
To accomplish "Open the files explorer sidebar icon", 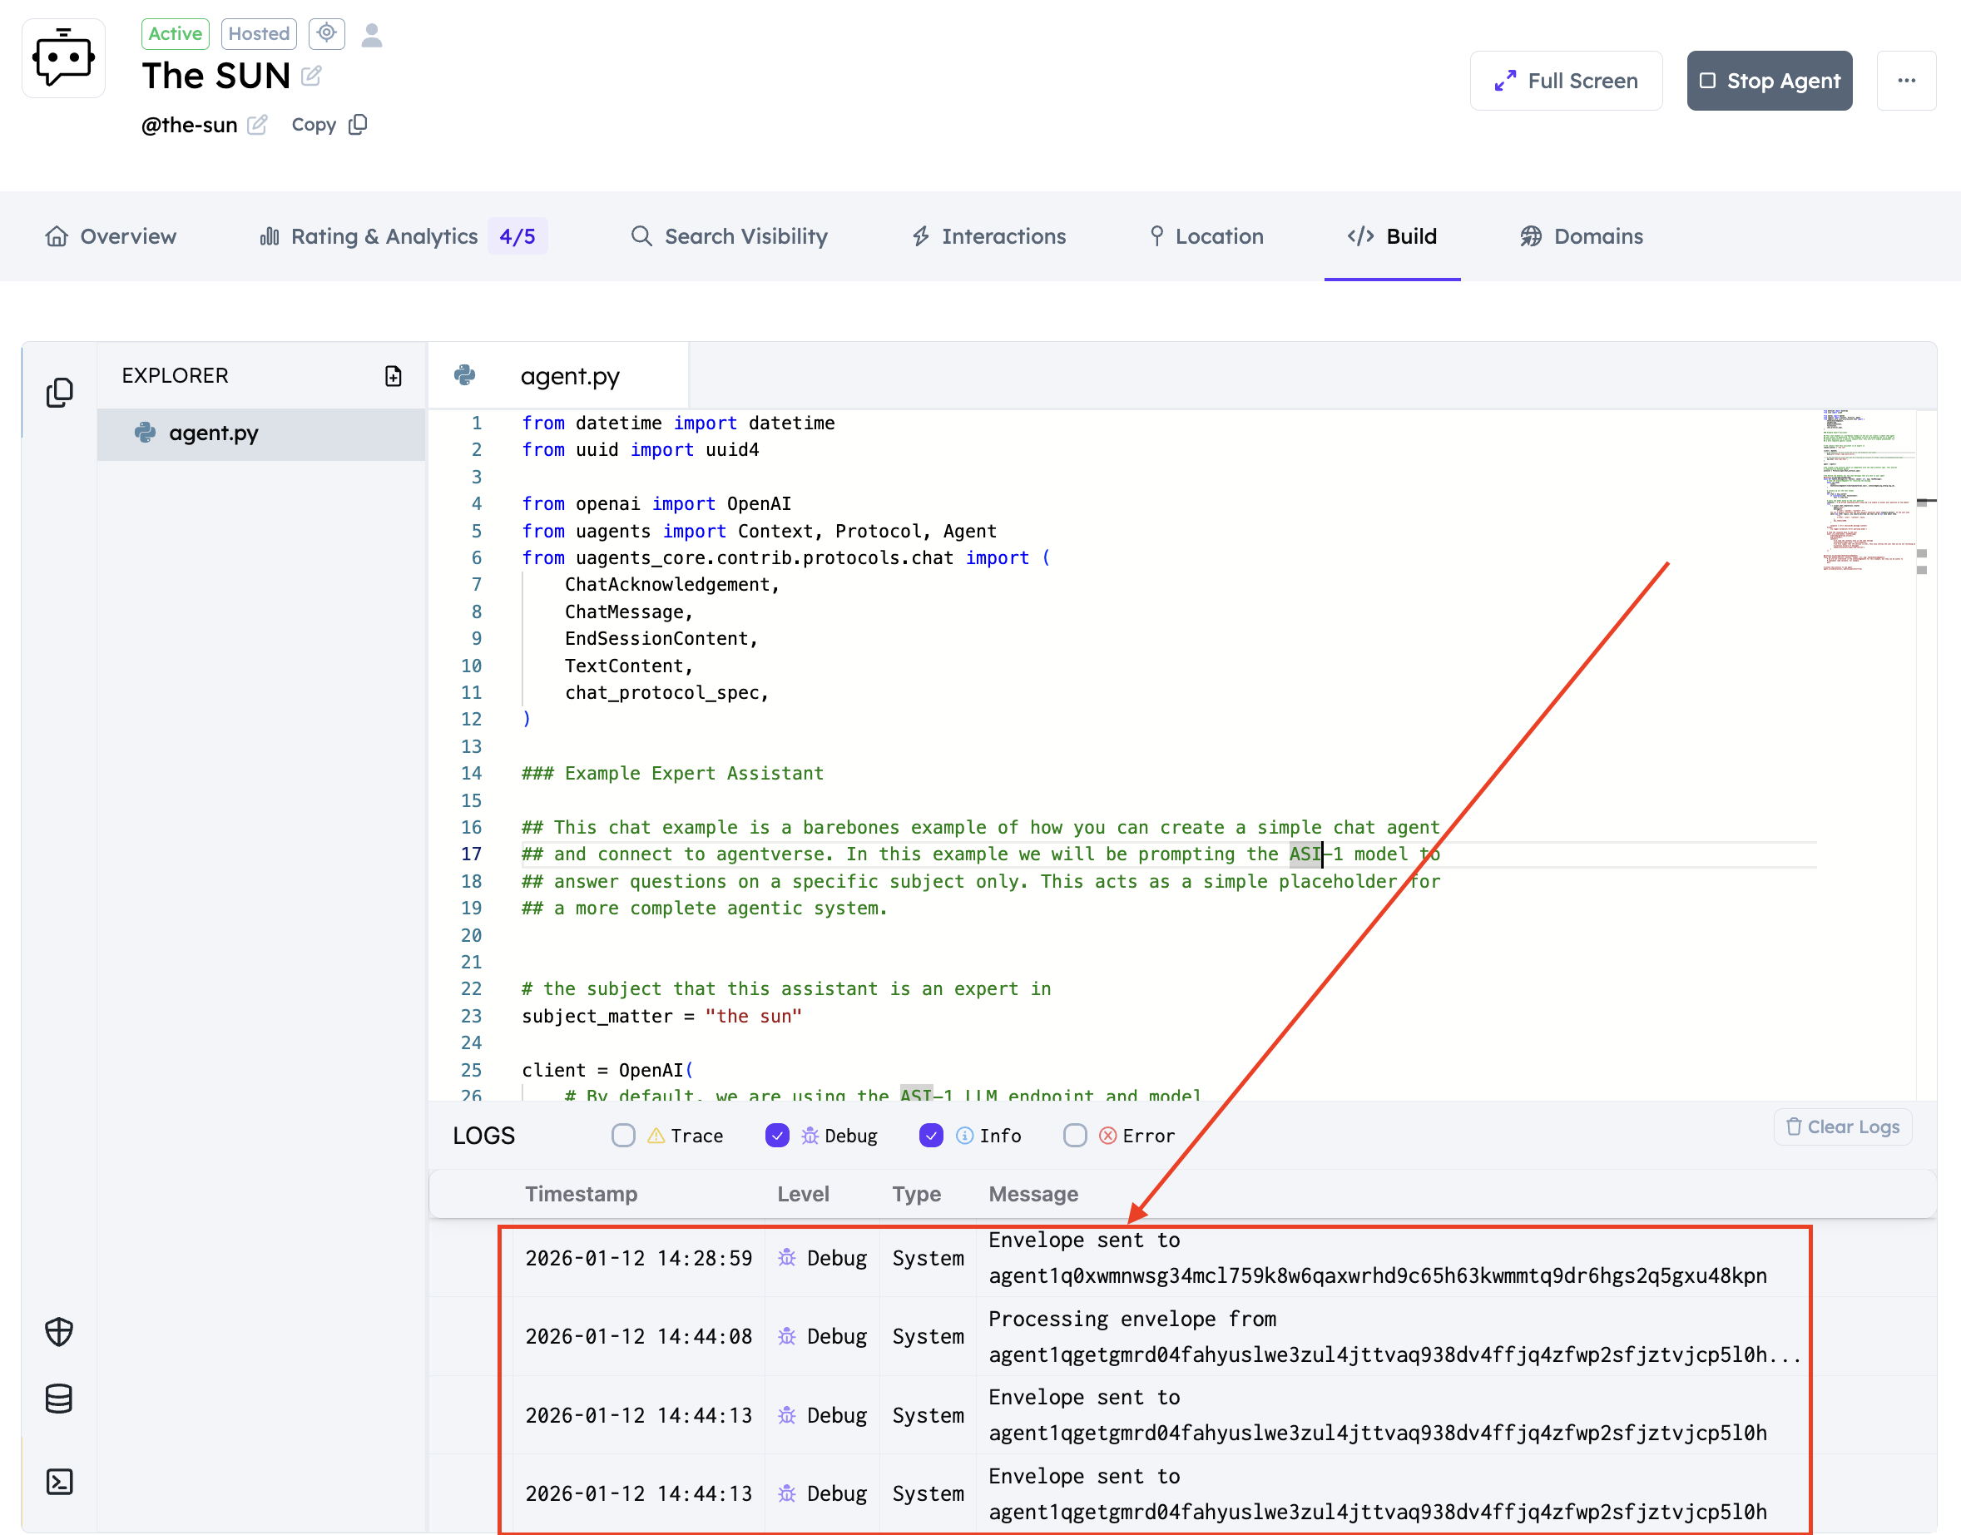I will tap(59, 393).
